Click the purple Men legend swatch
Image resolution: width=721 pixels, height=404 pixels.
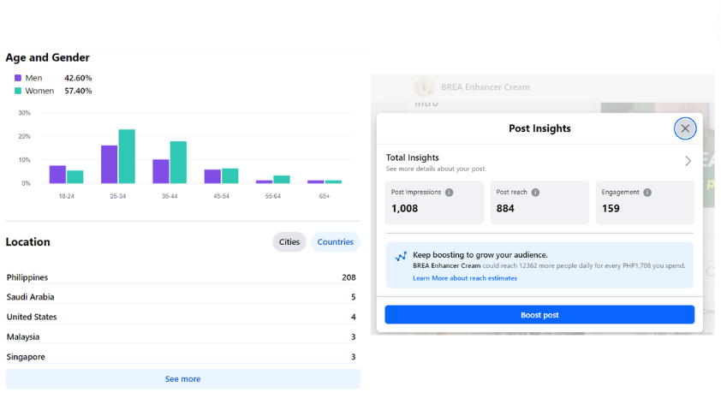(18, 78)
